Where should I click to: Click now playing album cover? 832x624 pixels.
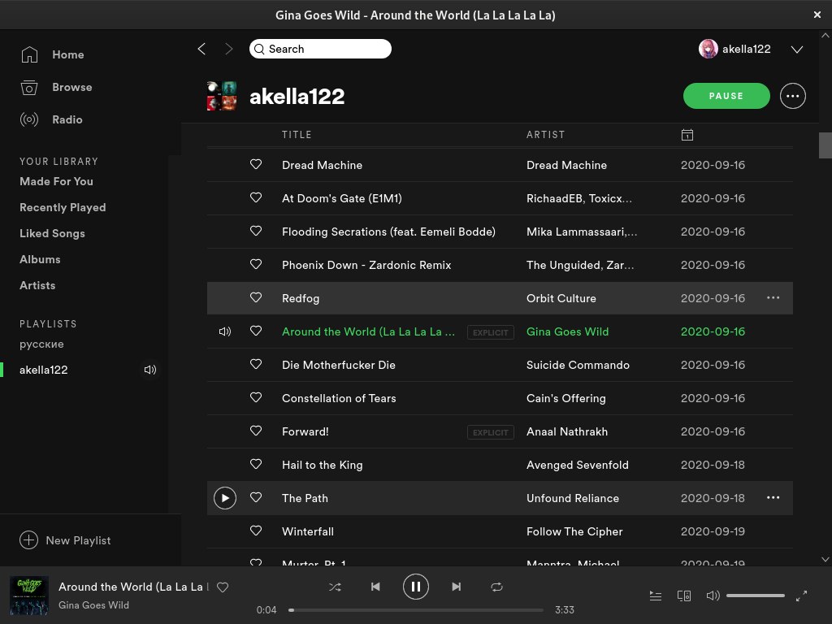coord(29,596)
